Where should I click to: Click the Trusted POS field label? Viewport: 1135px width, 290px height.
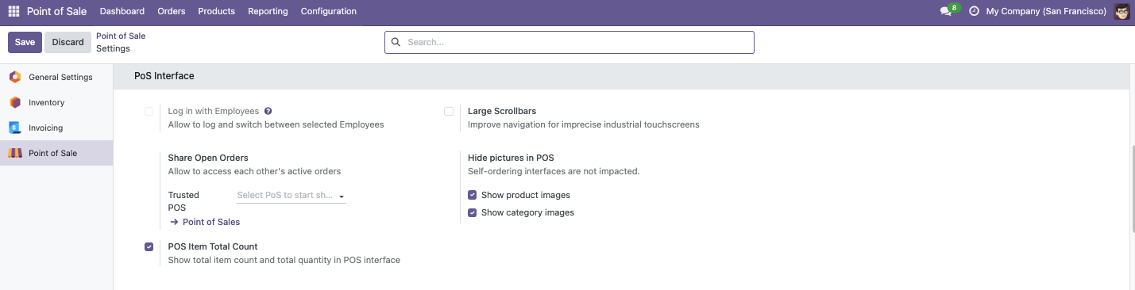pyautogui.click(x=183, y=201)
